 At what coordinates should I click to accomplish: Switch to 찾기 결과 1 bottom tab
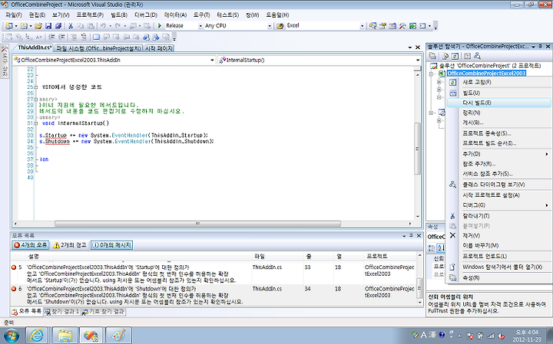pos(62,312)
